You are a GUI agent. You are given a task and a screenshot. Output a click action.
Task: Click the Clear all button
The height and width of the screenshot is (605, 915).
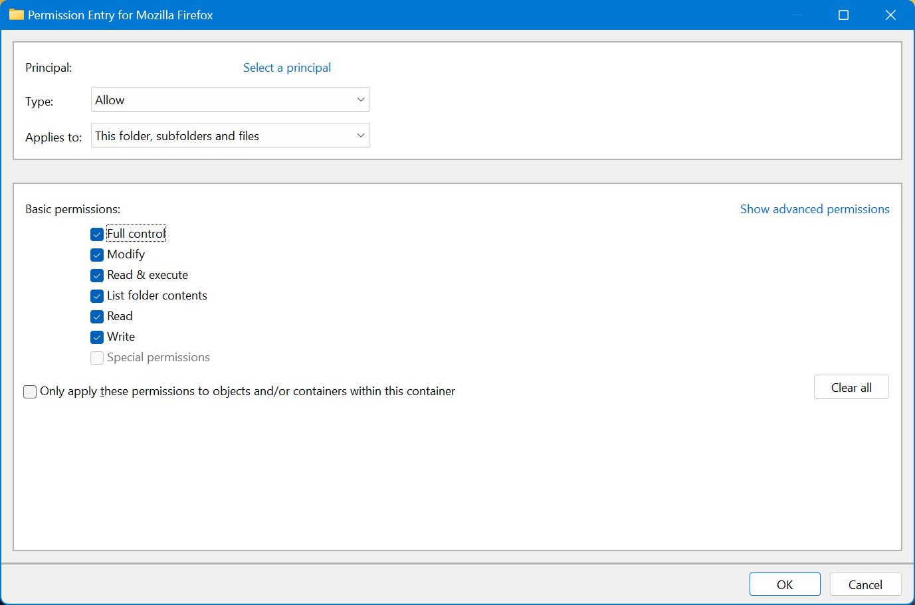[851, 387]
